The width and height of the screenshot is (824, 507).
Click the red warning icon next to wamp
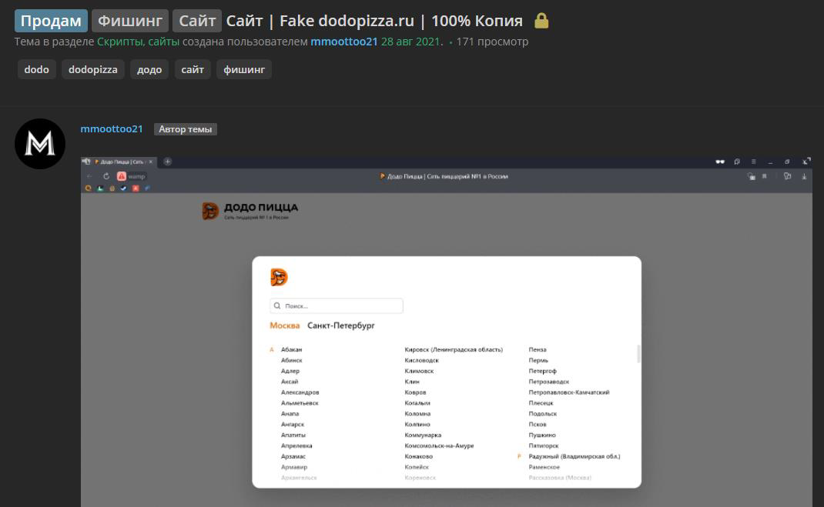click(122, 176)
